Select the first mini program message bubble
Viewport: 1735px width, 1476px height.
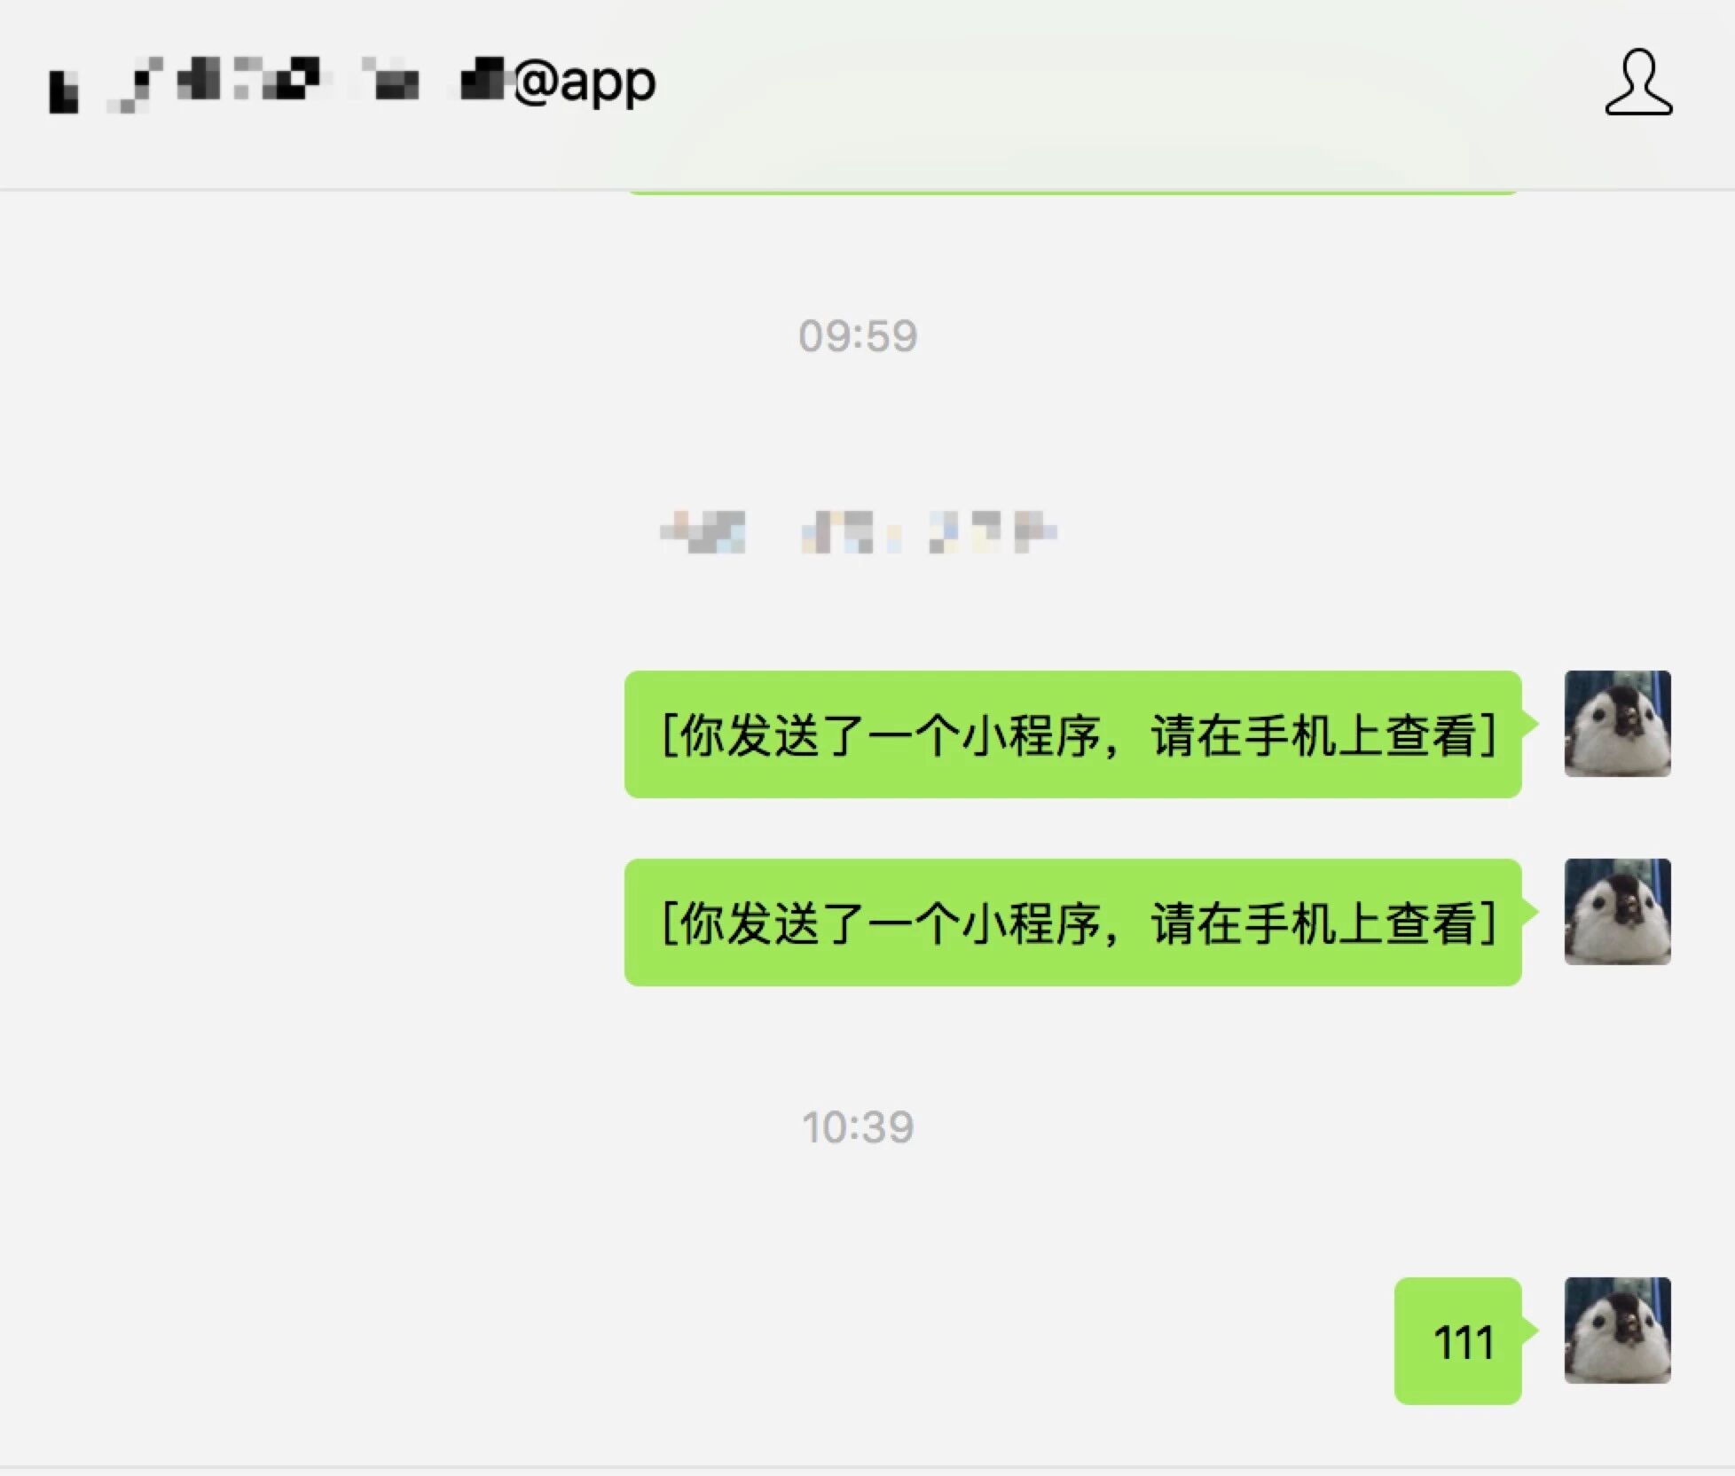point(1073,734)
